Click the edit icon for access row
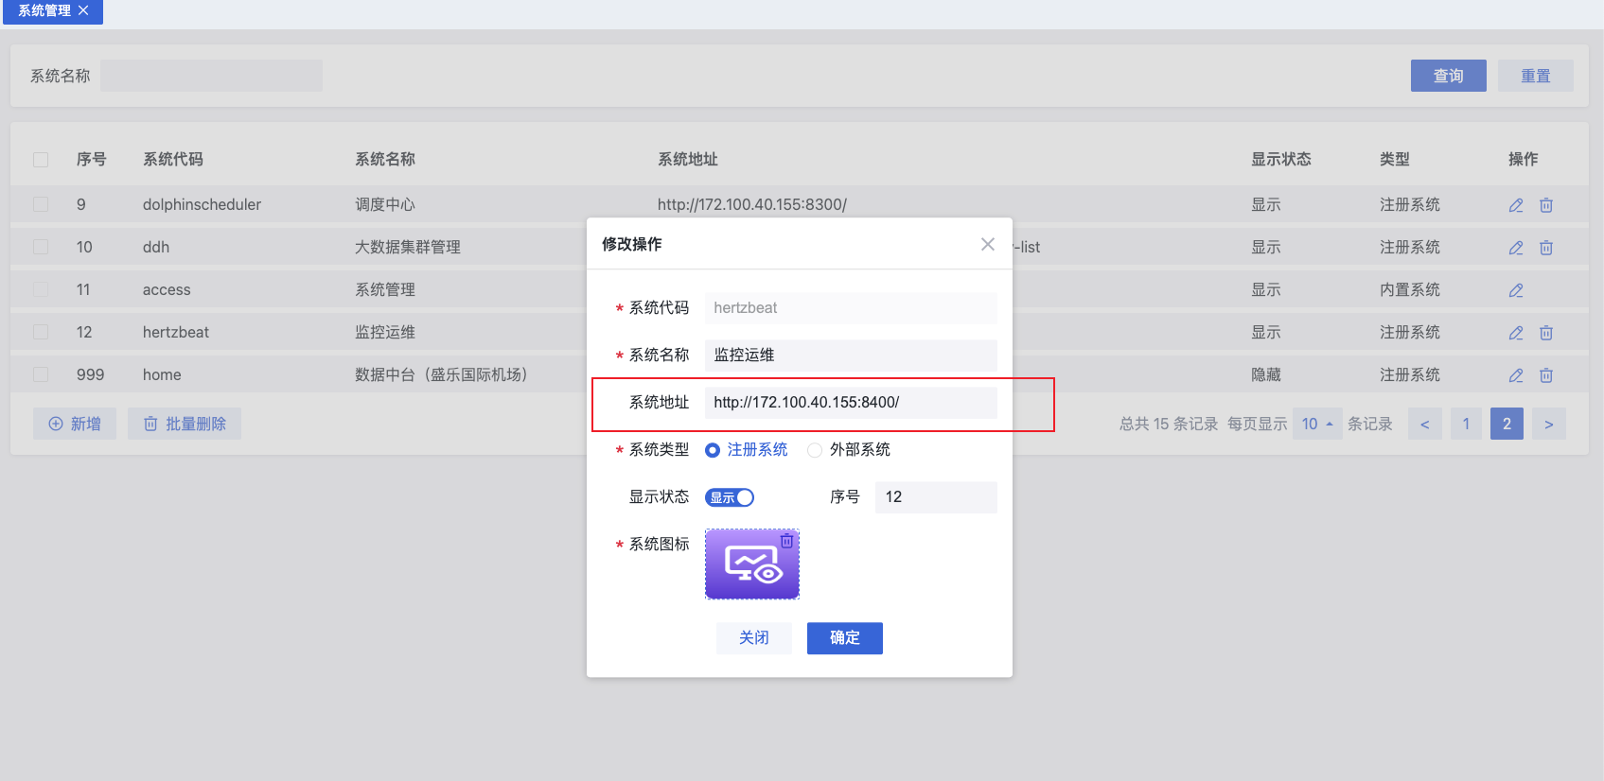 click(1516, 290)
